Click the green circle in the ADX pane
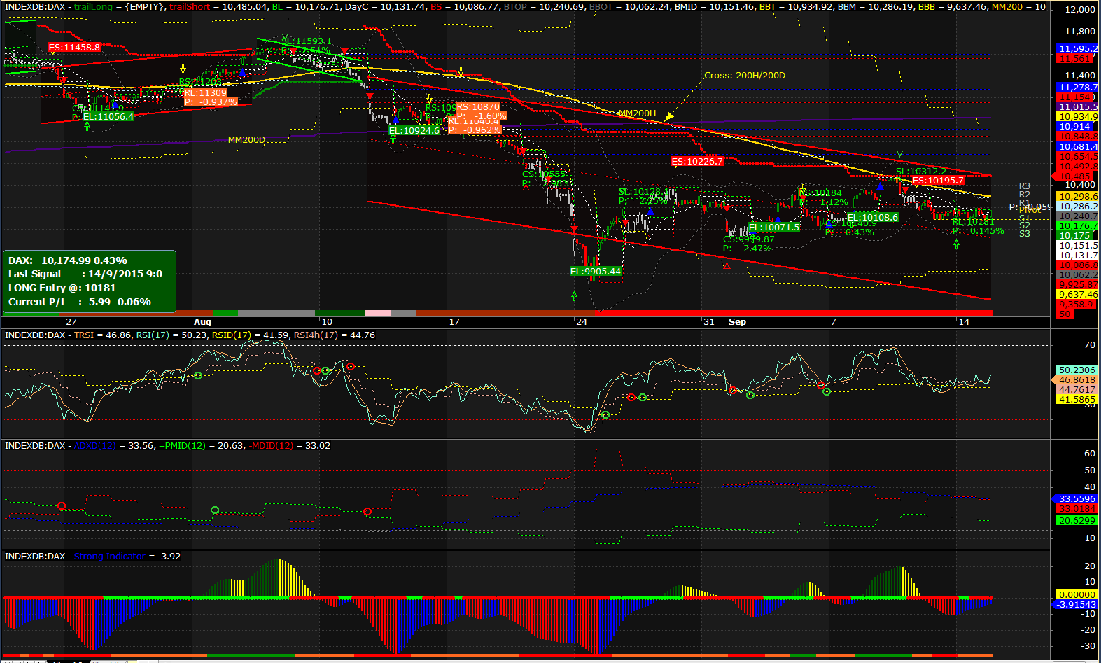This screenshot has height=663, width=1101. 215,510
